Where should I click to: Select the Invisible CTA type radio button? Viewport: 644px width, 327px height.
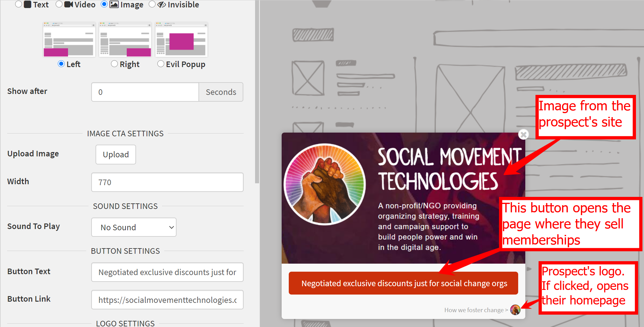coord(152,4)
